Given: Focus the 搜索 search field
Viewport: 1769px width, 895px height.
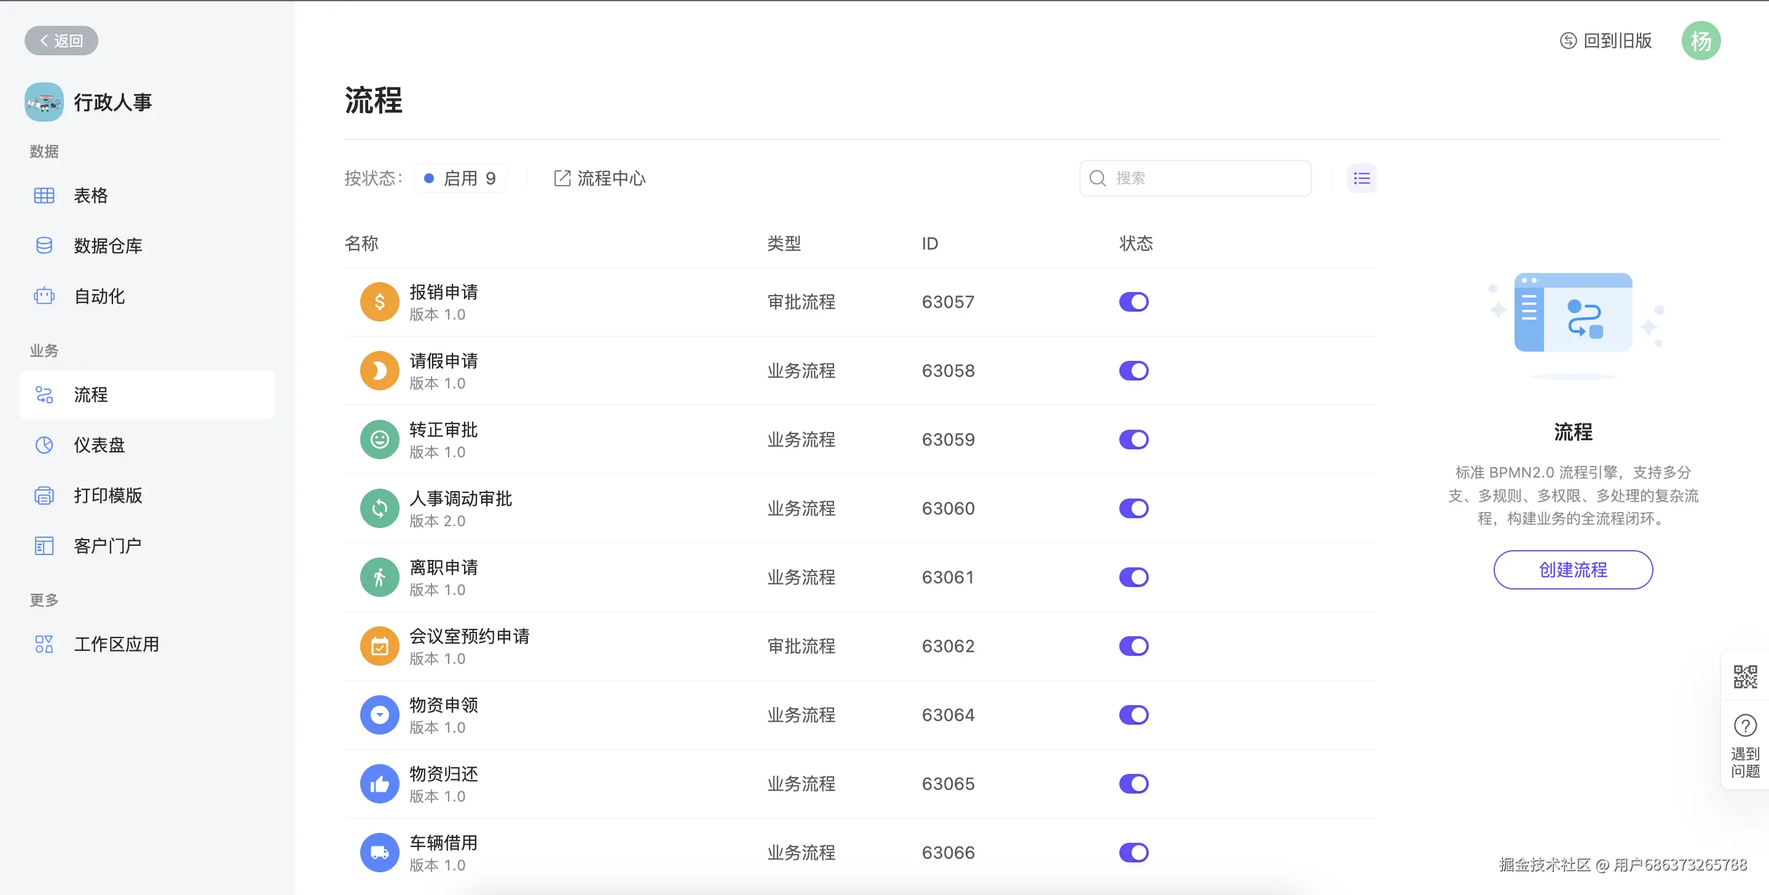Looking at the screenshot, I should click(x=1205, y=179).
